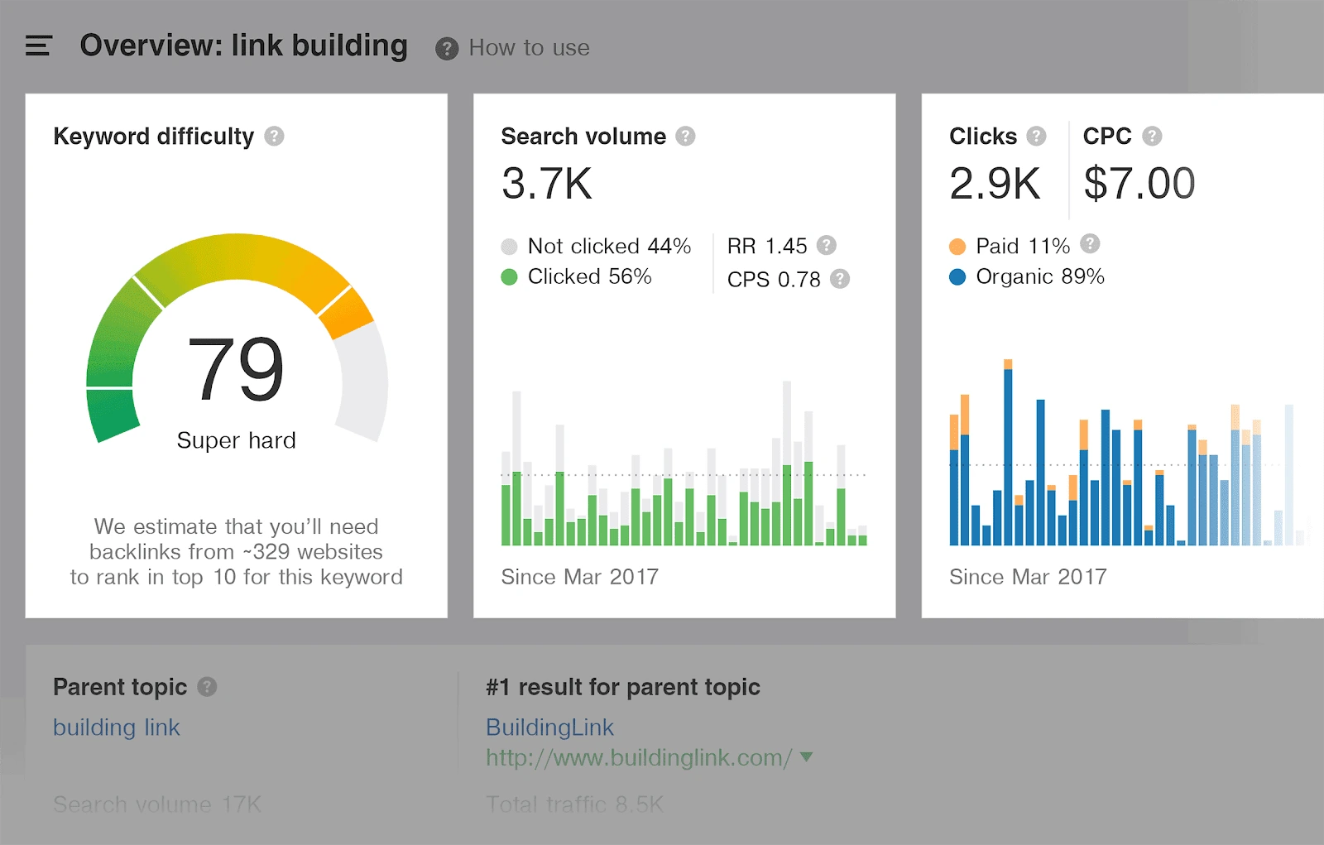
Task: Toggle the Organic legend blue dot
Action: (957, 277)
